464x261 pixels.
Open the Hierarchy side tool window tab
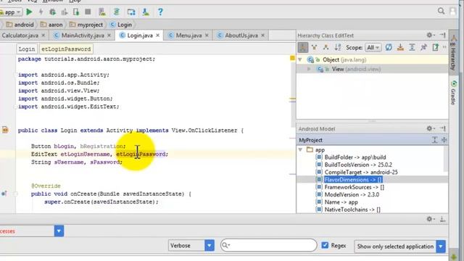click(x=453, y=53)
